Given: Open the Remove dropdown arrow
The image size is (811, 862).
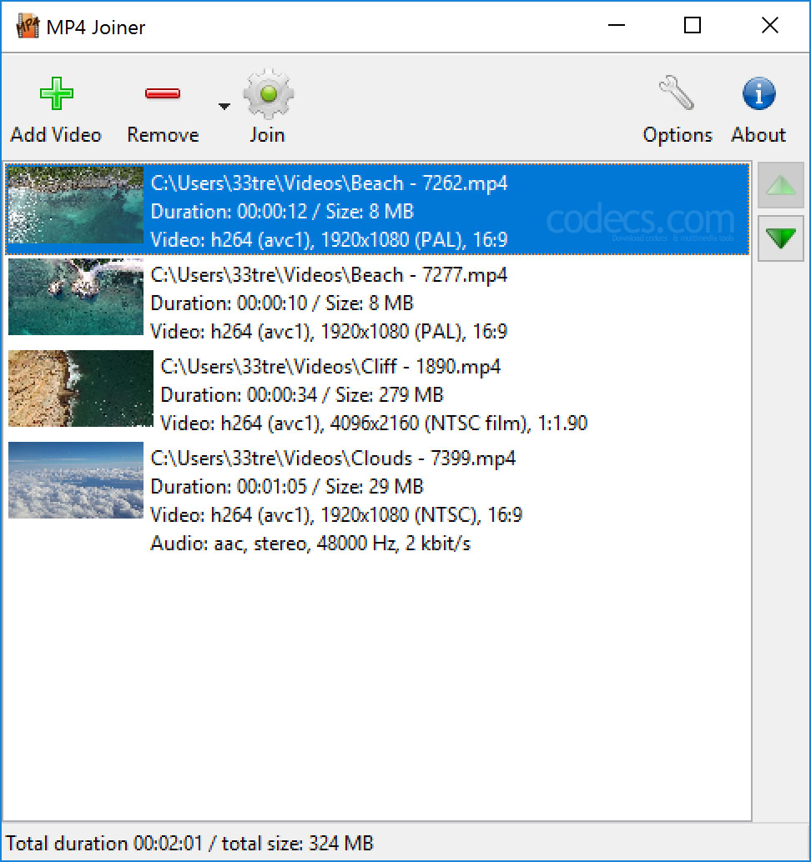Looking at the screenshot, I should [224, 106].
